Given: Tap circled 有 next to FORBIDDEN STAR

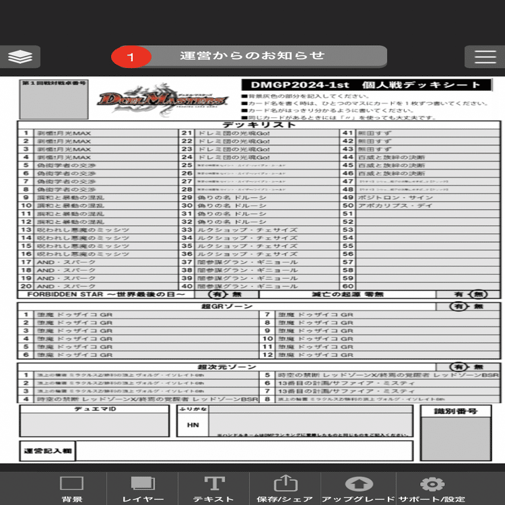Looking at the screenshot, I should pyautogui.click(x=217, y=294).
